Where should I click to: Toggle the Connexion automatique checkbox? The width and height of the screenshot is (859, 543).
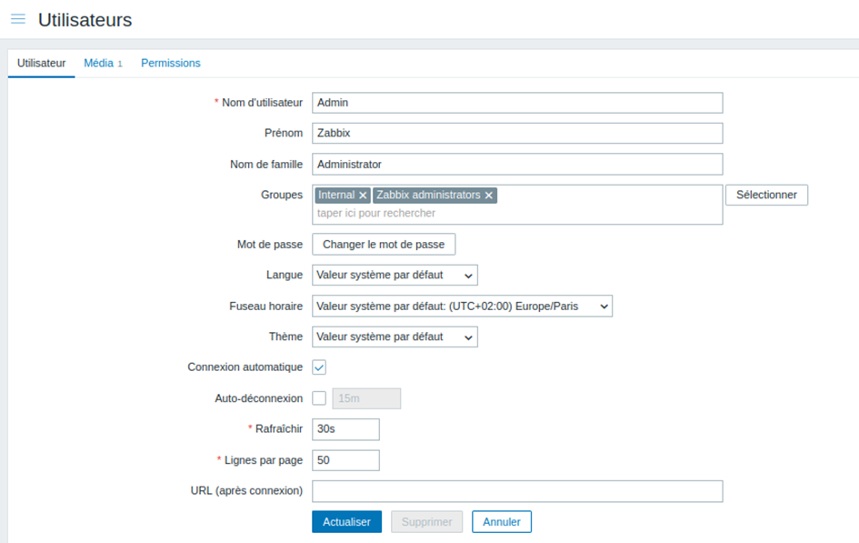click(x=319, y=367)
